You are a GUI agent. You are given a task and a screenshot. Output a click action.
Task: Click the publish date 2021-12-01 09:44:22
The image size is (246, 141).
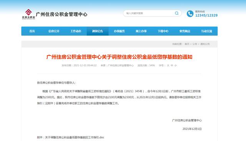(x=85, y=66)
